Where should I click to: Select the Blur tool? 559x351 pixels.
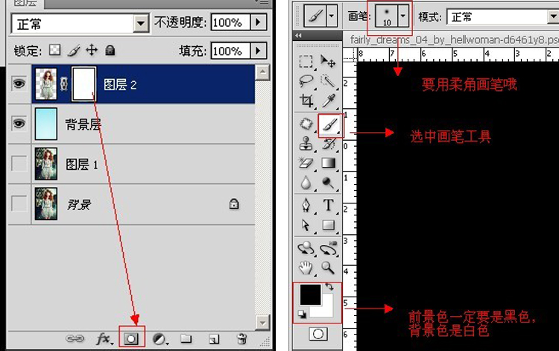[x=306, y=183]
